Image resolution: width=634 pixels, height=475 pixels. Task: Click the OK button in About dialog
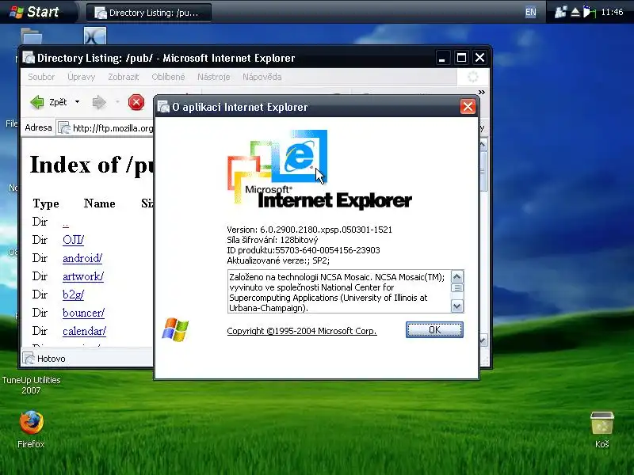[434, 330]
